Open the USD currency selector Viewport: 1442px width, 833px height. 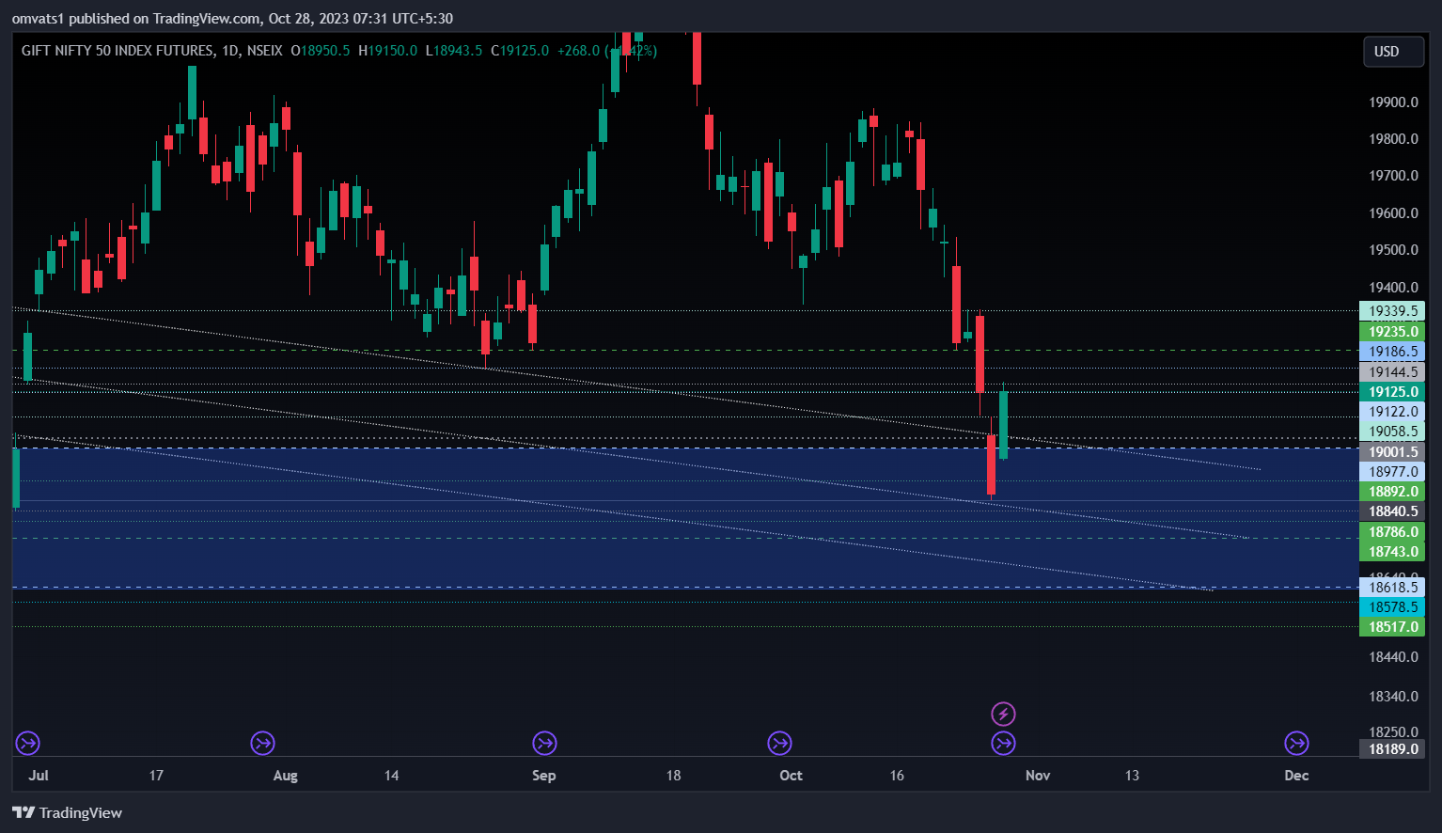point(1394,52)
